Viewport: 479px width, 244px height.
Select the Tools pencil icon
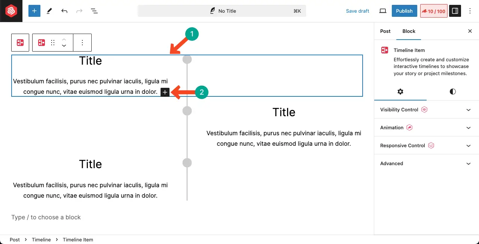[x=49, y=11]
